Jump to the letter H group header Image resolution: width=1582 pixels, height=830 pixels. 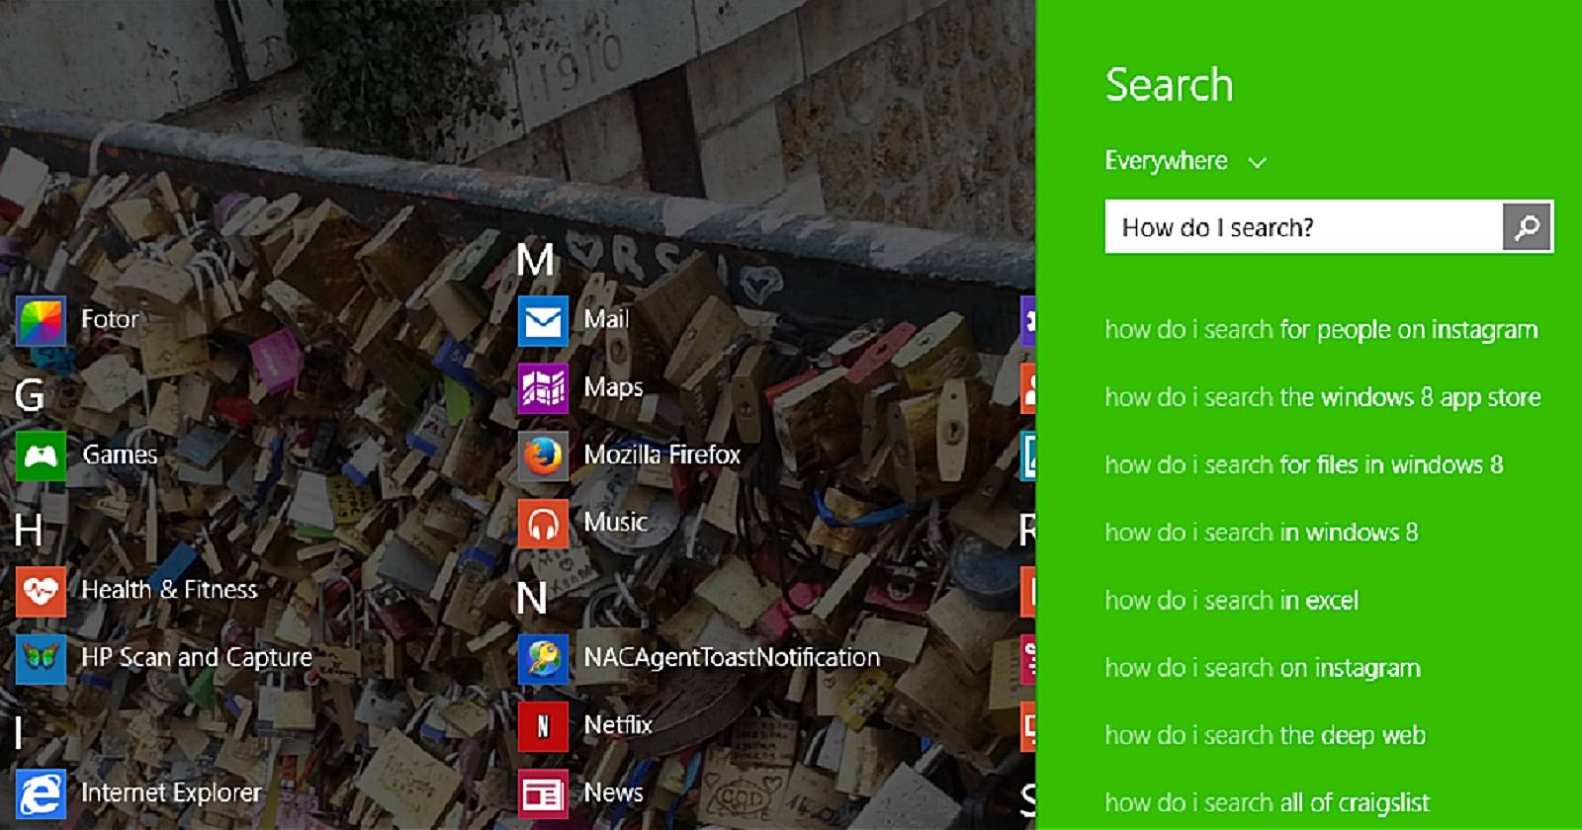[x=29, y=531]
